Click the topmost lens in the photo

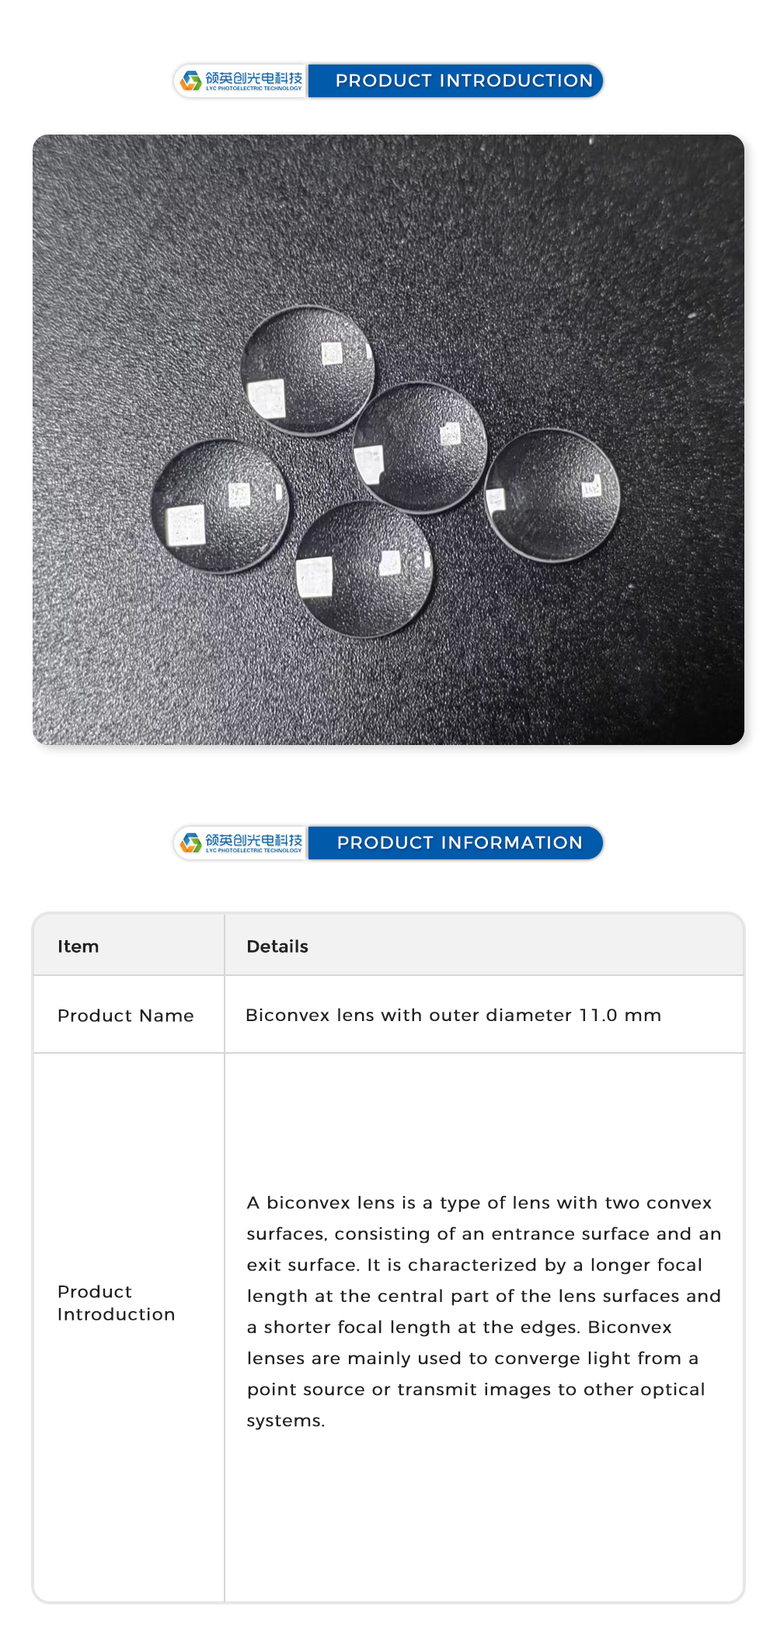pos(308,369)
